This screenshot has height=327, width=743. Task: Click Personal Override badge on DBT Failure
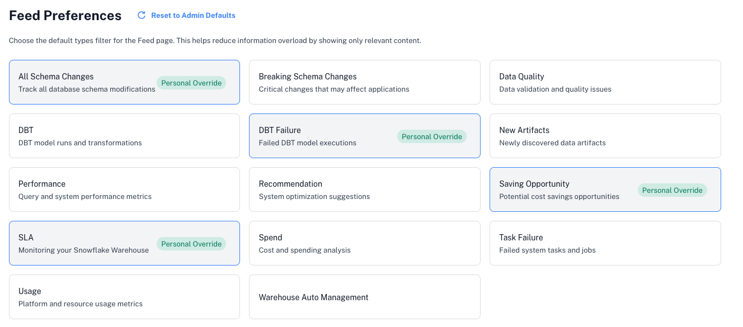(432, 137)
